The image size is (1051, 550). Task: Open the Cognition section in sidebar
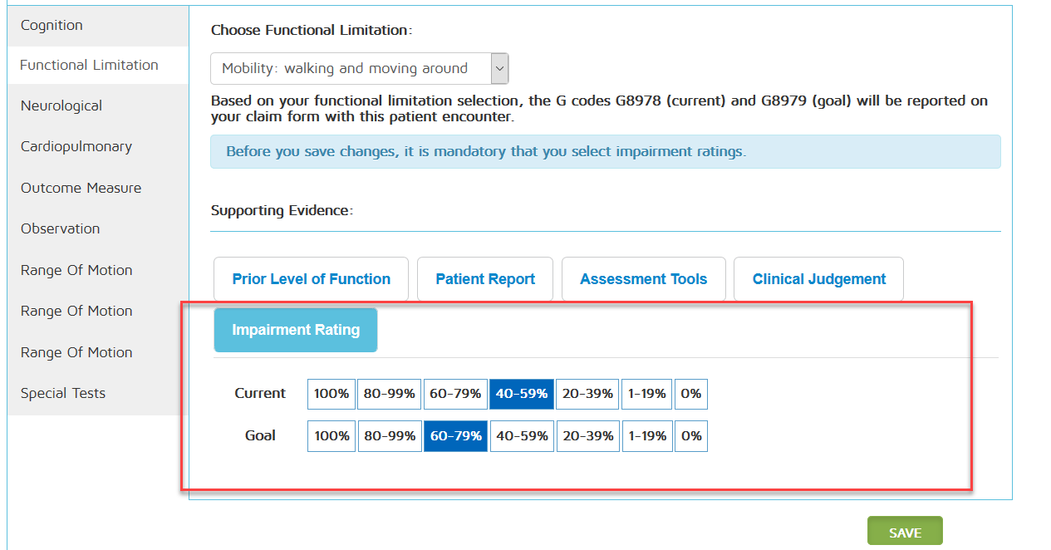(x=52, y=25)
